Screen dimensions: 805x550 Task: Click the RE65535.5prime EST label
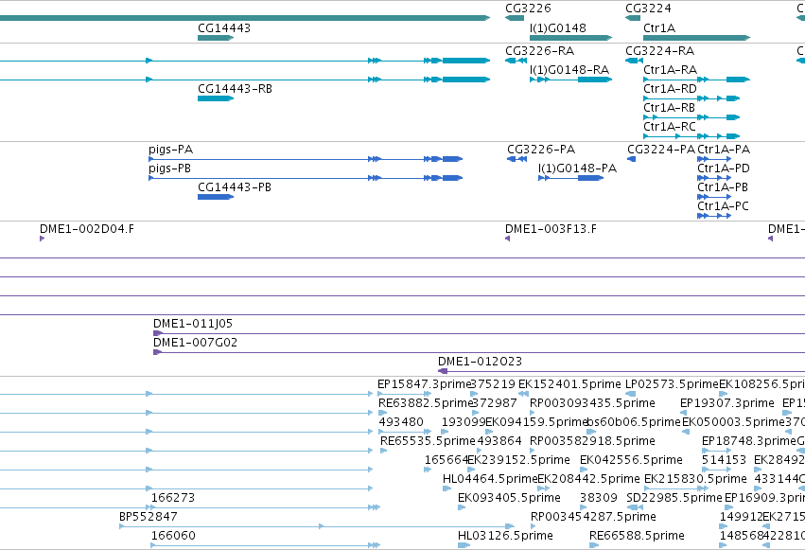coord(428,441)
